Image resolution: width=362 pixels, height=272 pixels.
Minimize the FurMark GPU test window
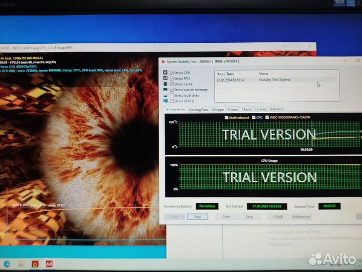(x=284, y=46)
